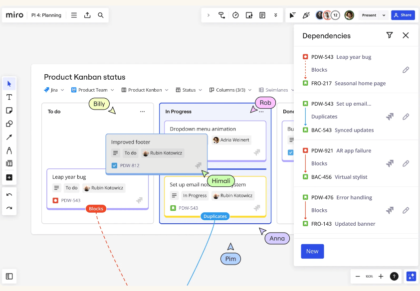
Task: Open the notes panel icon
Action: tap(262, 15)
